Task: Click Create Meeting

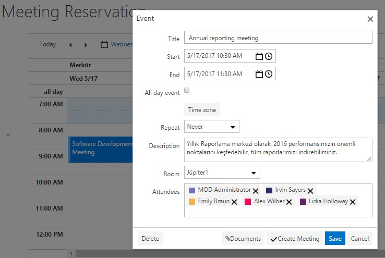Action: [x=295, y=238]
